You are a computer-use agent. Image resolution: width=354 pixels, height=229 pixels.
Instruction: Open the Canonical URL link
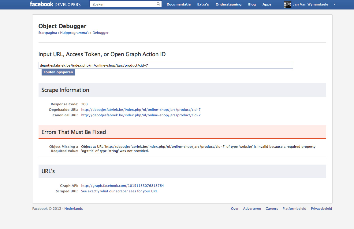pos(141,115)
